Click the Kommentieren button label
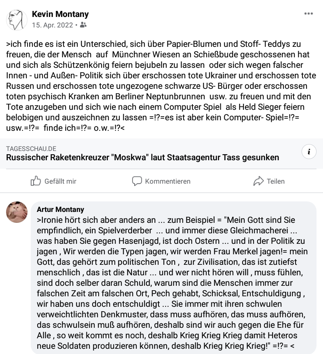This screenshot has width=323, height=354. click(168, 181)
